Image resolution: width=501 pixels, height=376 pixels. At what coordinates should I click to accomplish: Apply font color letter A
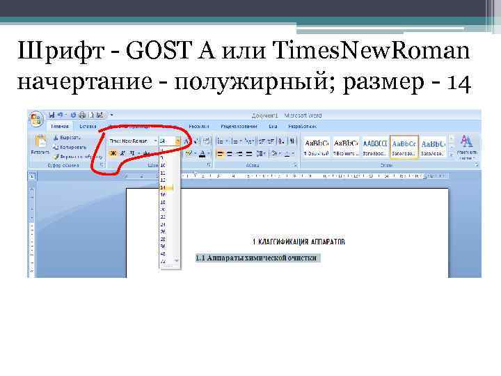202,154
